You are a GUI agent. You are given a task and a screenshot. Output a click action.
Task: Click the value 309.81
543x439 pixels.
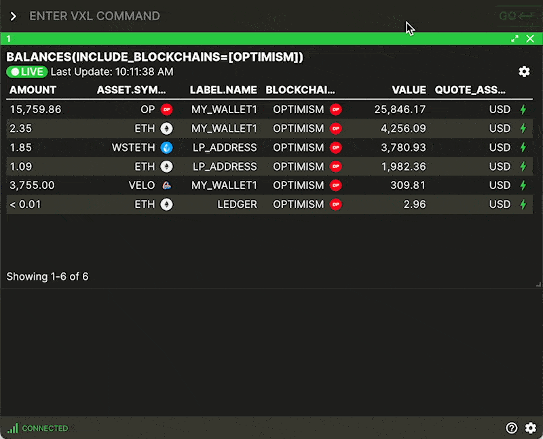click(408, 185)
